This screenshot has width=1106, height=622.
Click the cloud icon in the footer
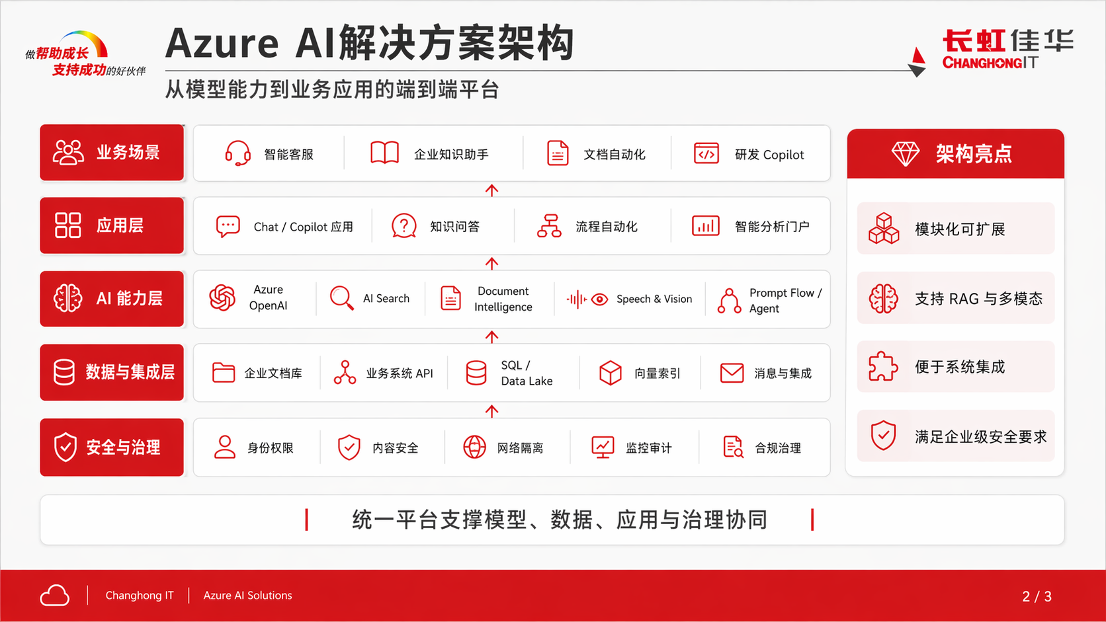55,596
